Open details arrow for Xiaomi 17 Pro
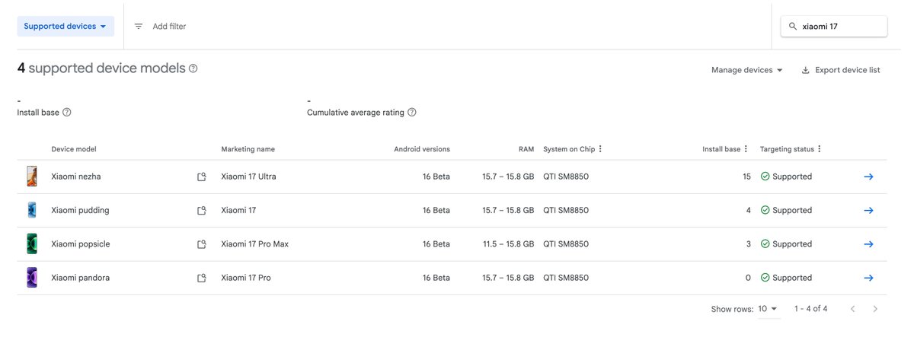The height and width of the screenshot is (350, 914). [868, 278]
